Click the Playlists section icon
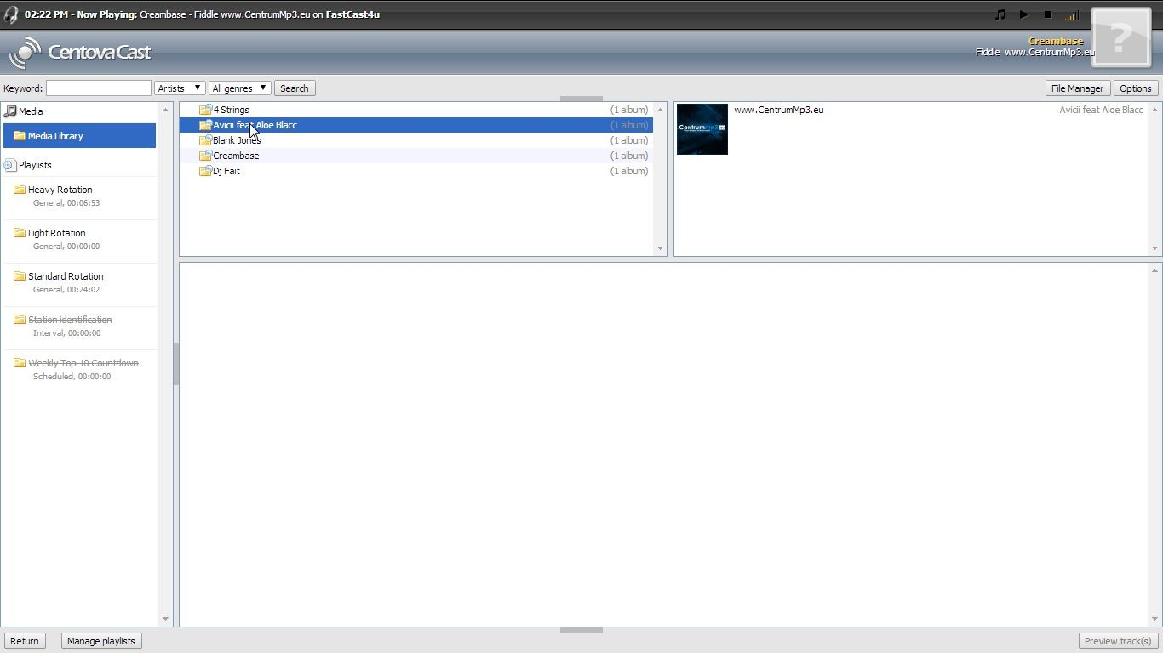Image resolution: width=1163 pixels, height=653 pixels. [x=10, y=165]
